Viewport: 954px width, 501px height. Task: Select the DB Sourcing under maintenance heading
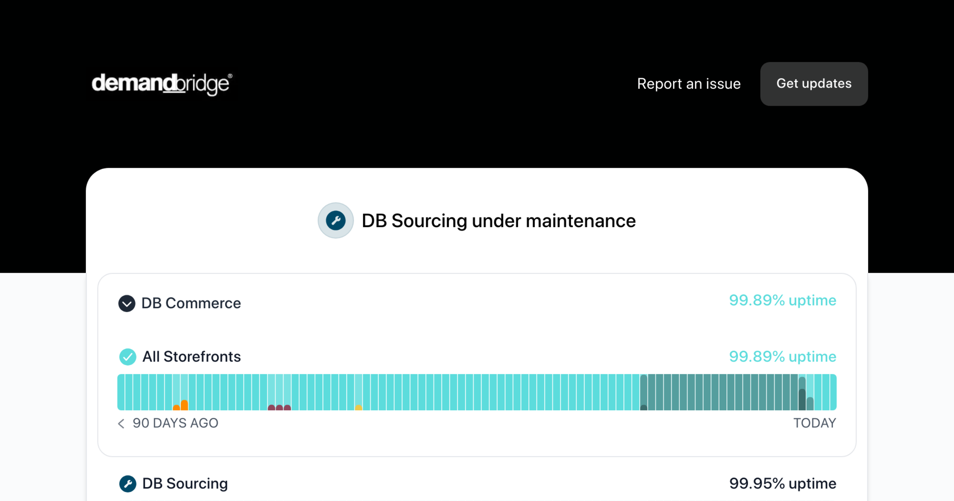click(498, 221)
